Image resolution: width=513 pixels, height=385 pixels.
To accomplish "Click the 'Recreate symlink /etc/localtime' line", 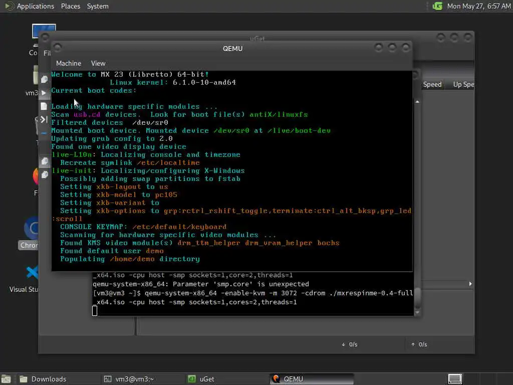I will [x=130, y=163].
